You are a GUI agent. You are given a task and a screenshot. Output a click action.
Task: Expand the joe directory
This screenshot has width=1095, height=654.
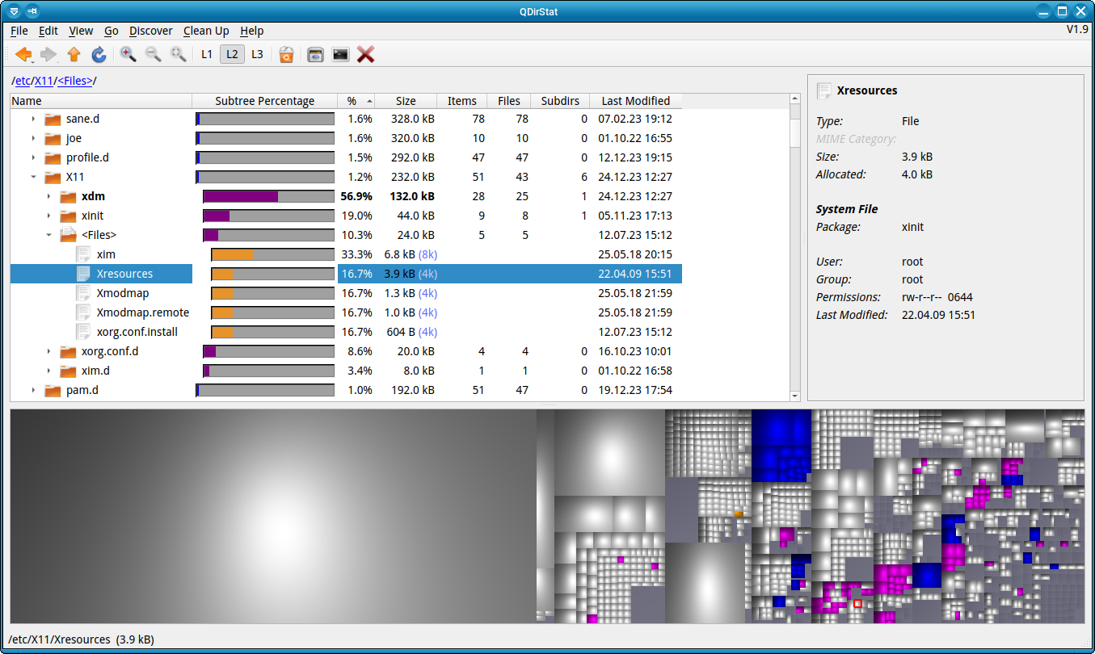click(x=33, y=138)
